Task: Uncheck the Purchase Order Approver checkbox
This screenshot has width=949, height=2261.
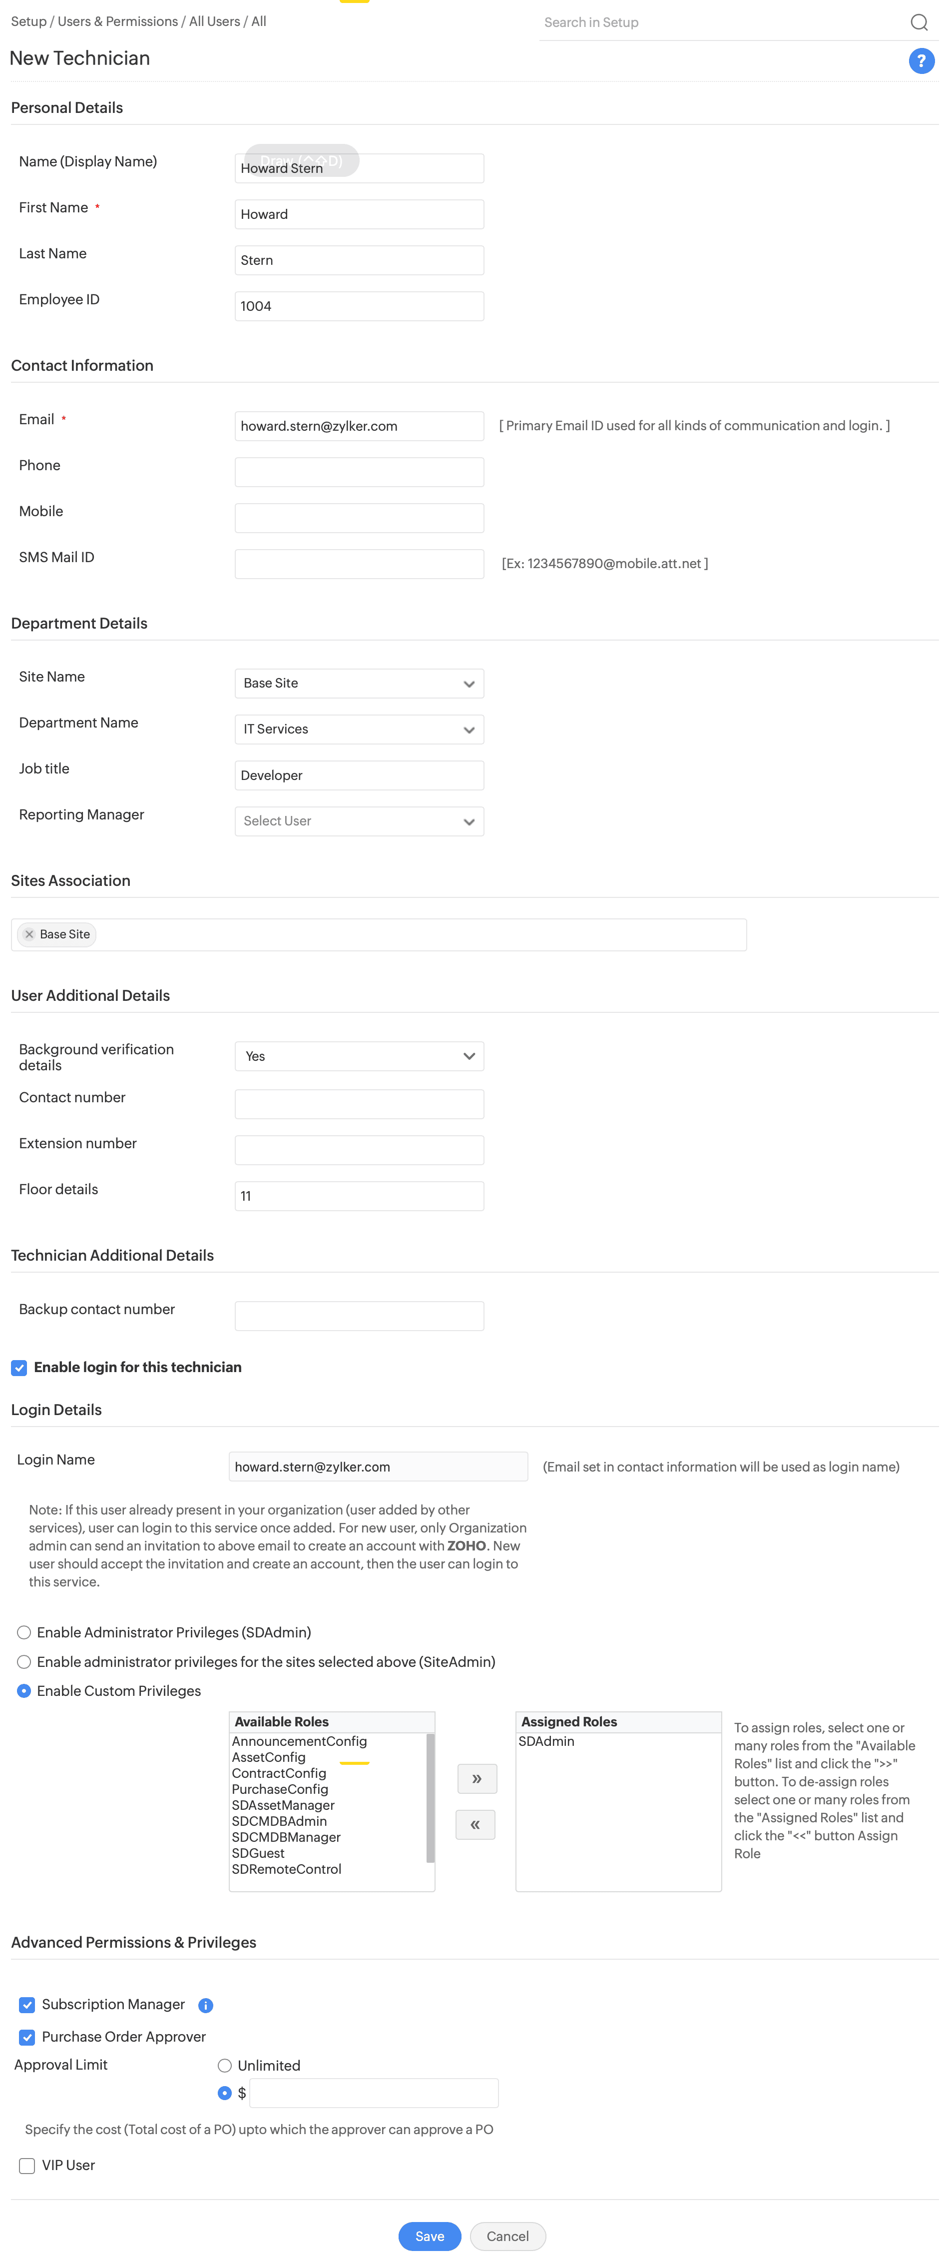Action: point(27,2036)
